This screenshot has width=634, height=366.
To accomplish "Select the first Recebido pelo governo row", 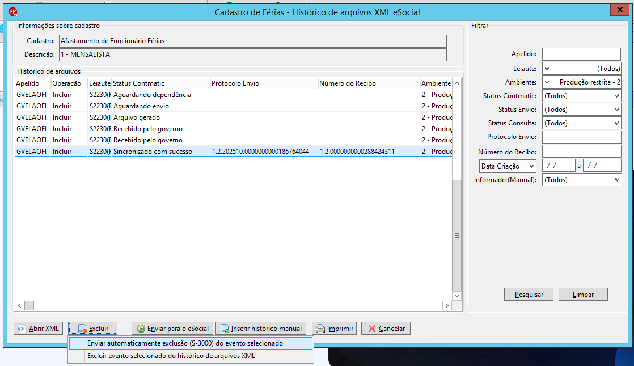I will click(x=233, y=129).
